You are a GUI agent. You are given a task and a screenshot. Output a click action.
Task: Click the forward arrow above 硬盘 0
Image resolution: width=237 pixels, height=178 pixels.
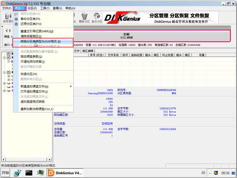click(x=10, y=31)
